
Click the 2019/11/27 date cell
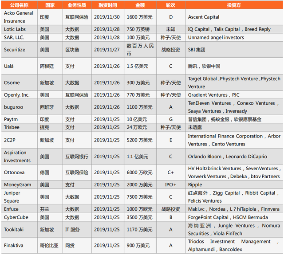(x=107, y=50)
